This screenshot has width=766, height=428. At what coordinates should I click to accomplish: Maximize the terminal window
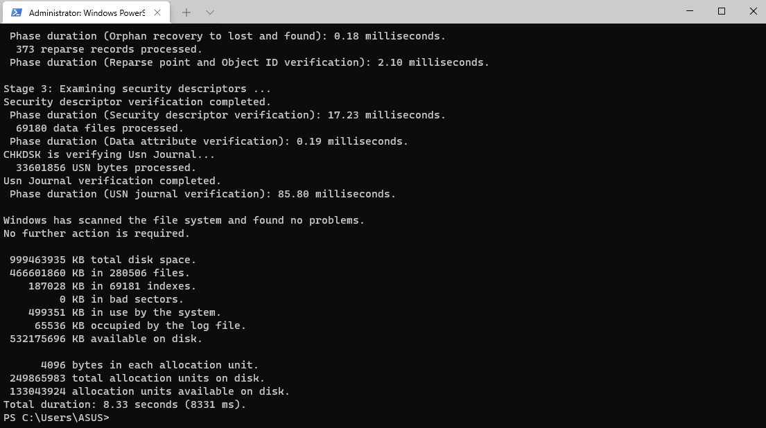click(722, 12)
